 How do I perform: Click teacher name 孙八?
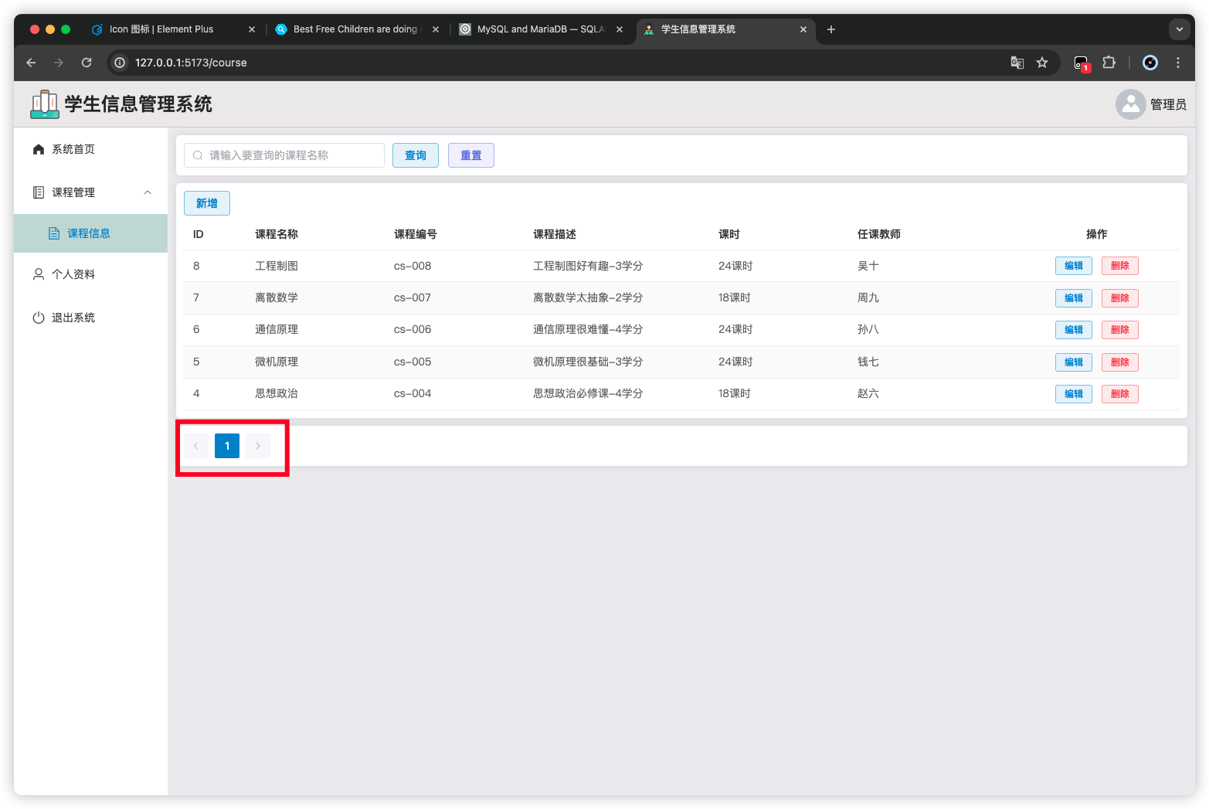click(868, 329)
